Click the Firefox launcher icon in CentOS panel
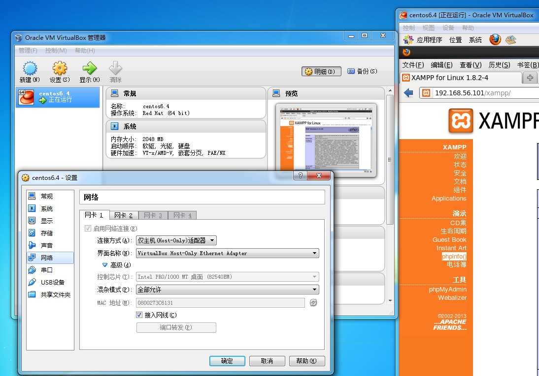 point(495,40)
